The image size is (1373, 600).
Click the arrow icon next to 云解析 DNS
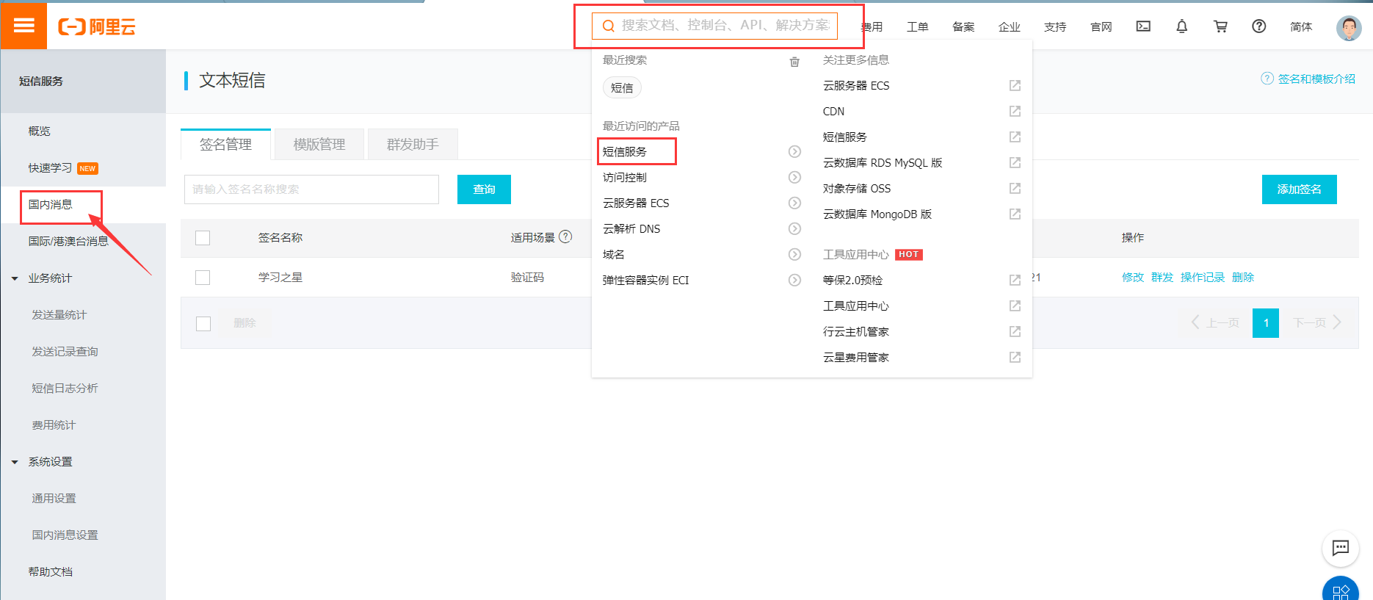click(794, 229)
